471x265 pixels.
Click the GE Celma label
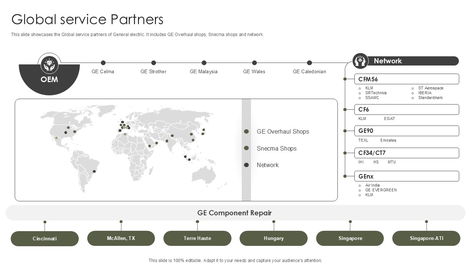[103, 71]
